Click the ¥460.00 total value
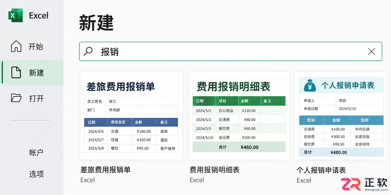 tap(250, 147)
